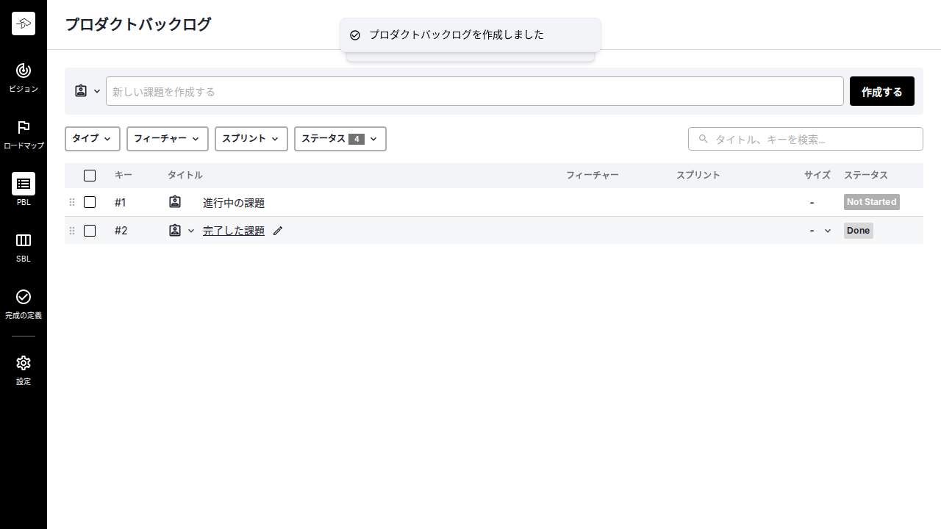Open the SBL sprint backlog page

pos(24,248)
